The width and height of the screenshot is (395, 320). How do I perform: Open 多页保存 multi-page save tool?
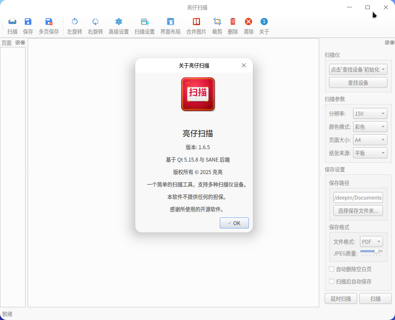[48, 26]
